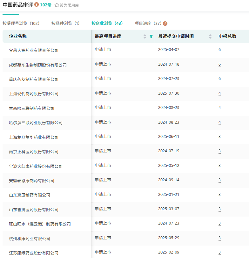Click date 2025-06-11 in 上海复旦复华 row
Screen dimensions: 249x258
pyautogui.click(x=169, y=137)
